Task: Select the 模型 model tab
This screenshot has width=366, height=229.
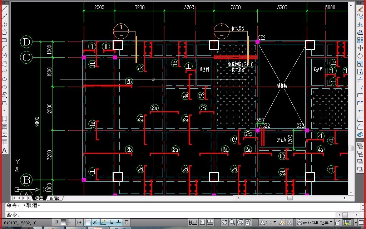Action: tap(39, 198)
